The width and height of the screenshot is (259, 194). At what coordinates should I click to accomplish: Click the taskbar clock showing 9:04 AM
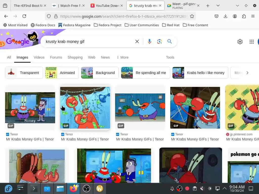click(x=237, y=188)
